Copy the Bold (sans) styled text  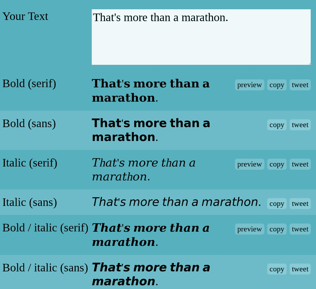[276, 124]
